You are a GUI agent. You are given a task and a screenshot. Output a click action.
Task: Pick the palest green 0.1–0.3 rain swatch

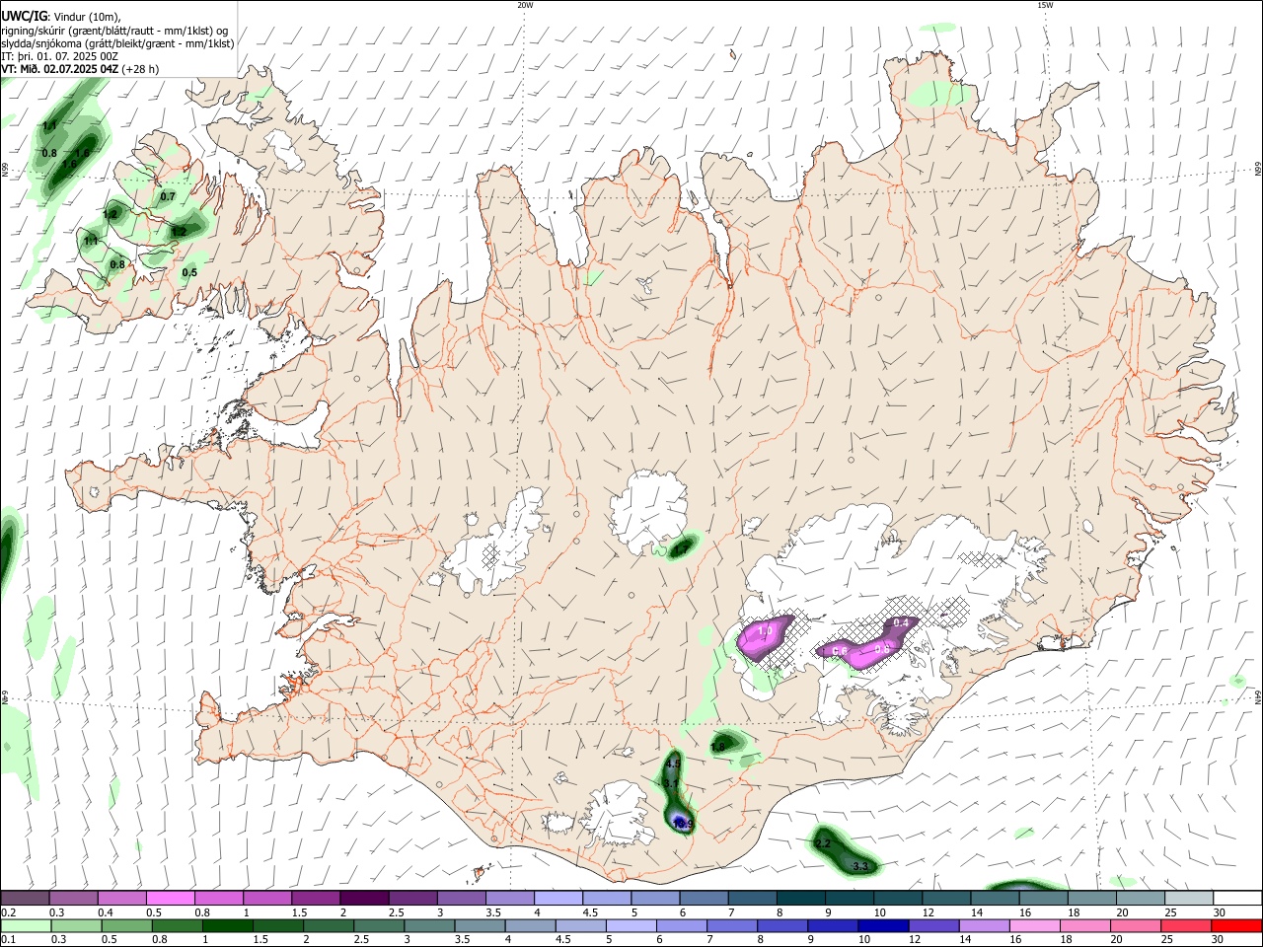[25, 925]
